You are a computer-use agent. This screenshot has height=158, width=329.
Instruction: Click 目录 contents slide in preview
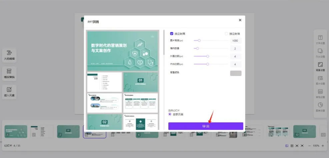click(104, 82)
